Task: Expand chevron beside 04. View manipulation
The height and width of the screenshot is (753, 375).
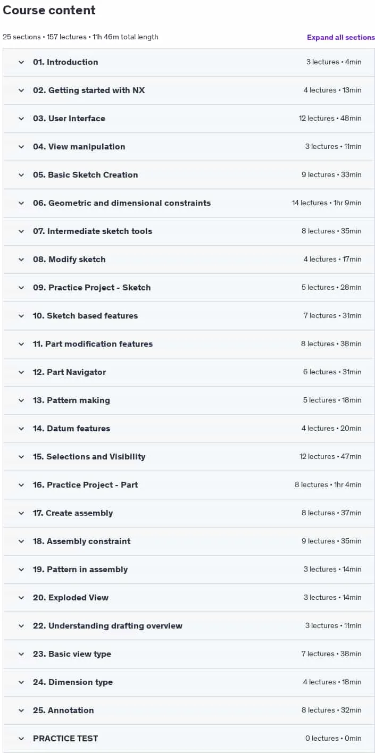Action: pyautogui.click(x=21, y=147)
